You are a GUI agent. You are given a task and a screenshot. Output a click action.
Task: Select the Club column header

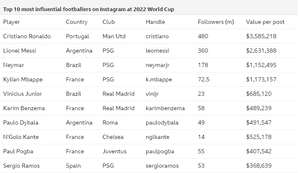(x=108, y=22)
